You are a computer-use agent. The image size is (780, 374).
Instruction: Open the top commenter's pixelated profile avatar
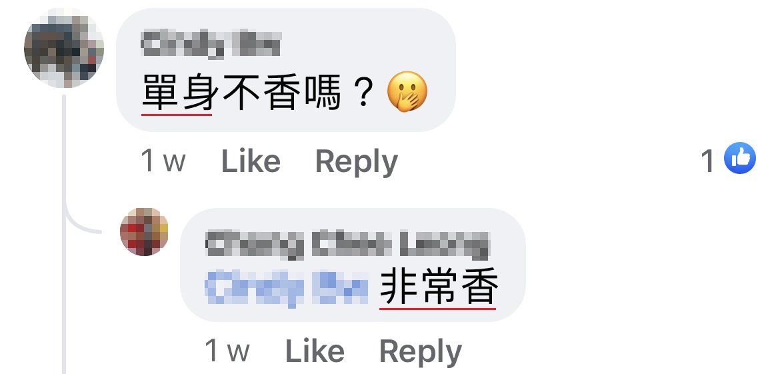(x=64, y=48)
